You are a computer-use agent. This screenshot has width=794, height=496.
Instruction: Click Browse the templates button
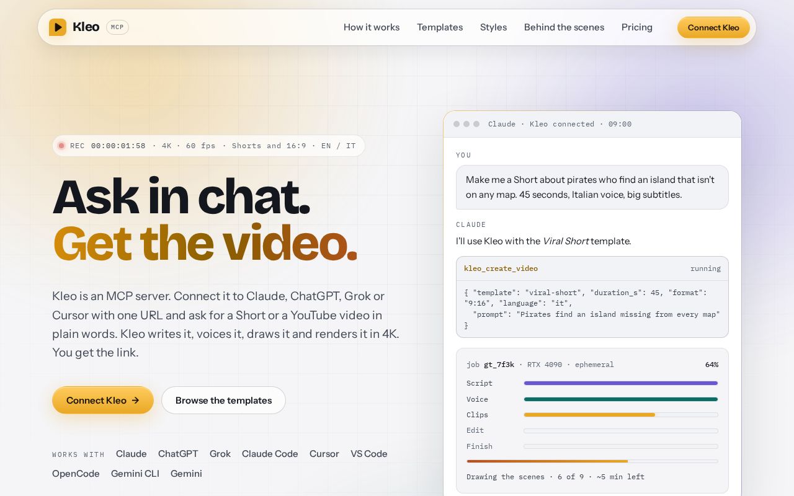[223, 400]
